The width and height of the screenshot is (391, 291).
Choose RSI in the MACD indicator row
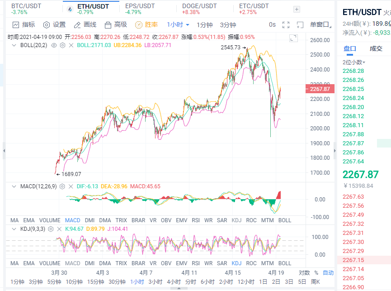tap(196, 220)
